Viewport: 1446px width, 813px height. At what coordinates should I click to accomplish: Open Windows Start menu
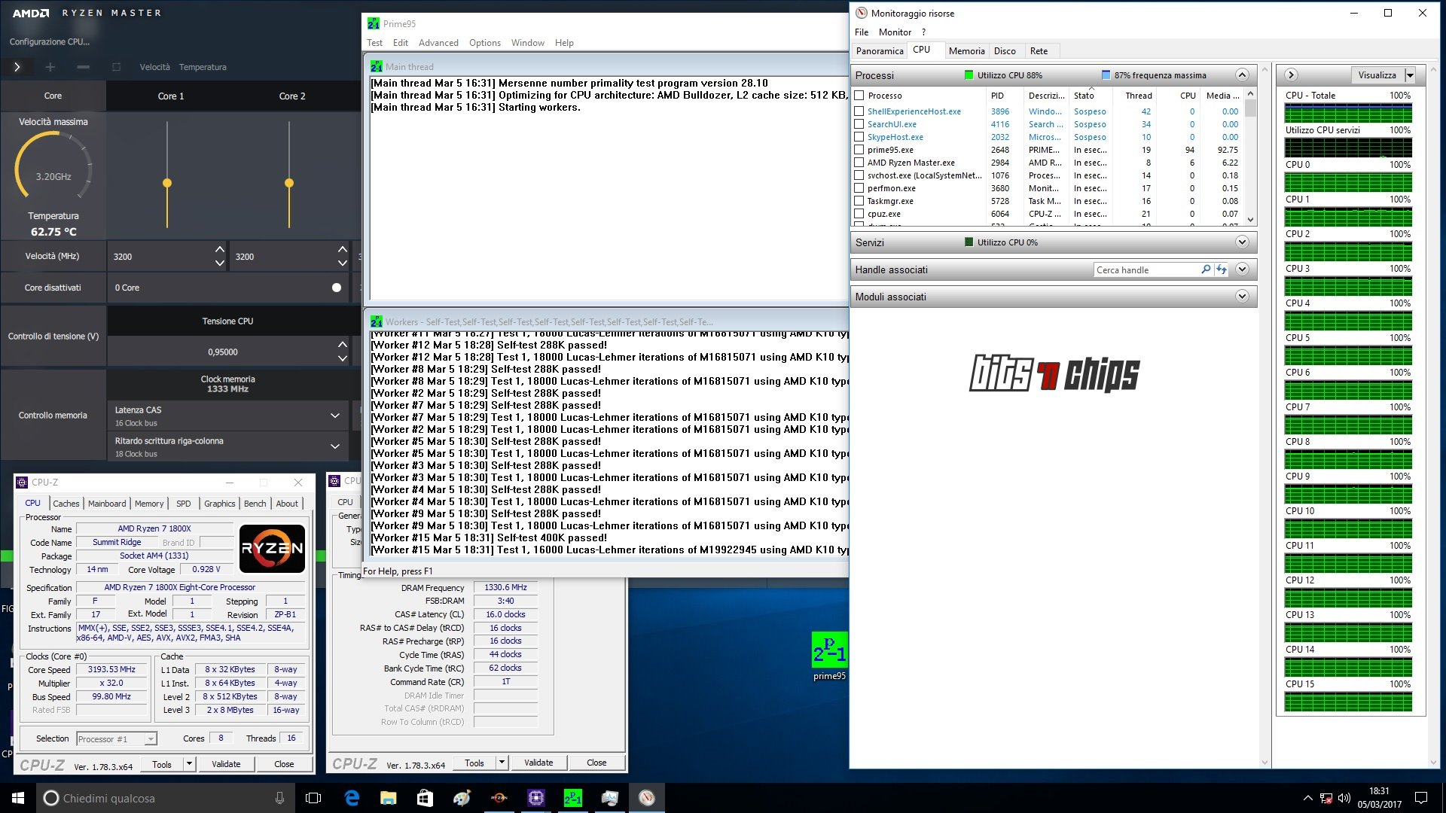pyautogui.click(x=18, y=798)
